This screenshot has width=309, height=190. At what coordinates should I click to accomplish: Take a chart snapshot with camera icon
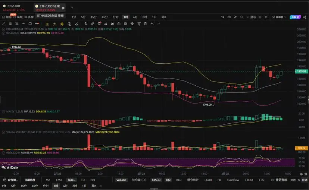click(x=229, y=17)
